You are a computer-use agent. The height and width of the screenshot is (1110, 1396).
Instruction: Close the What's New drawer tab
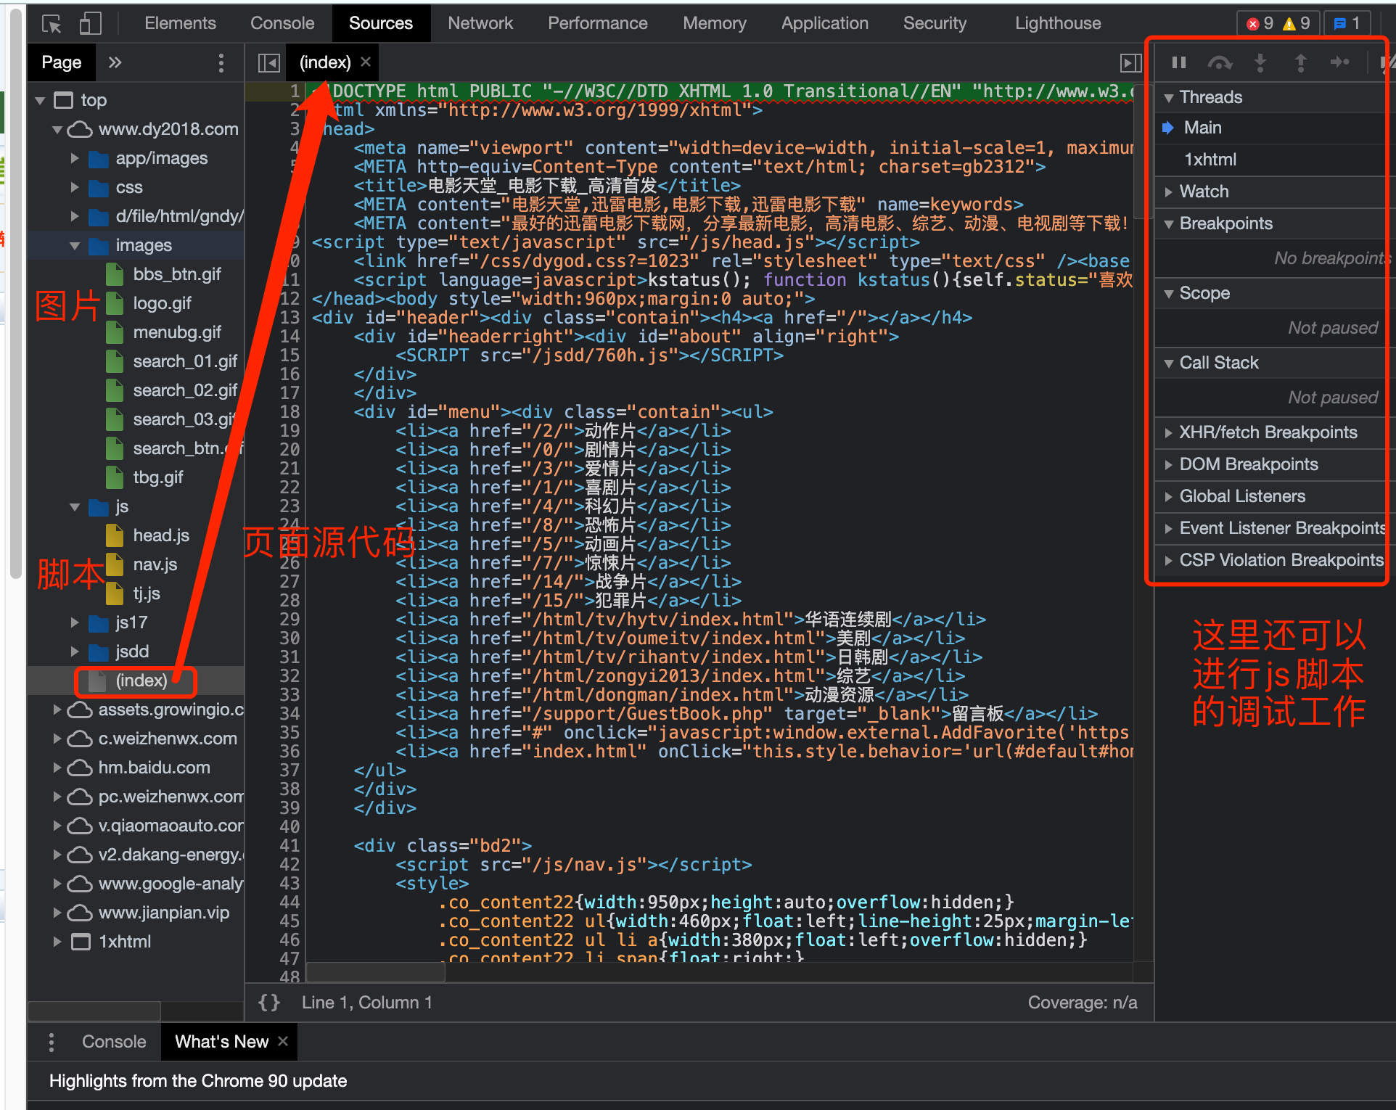(x=283, y=1041)
